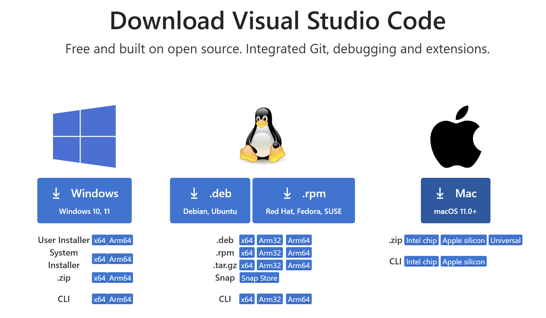Download the x64 User Installer for Windows
Screen dimensions: 546x318
tap(99, 240)
